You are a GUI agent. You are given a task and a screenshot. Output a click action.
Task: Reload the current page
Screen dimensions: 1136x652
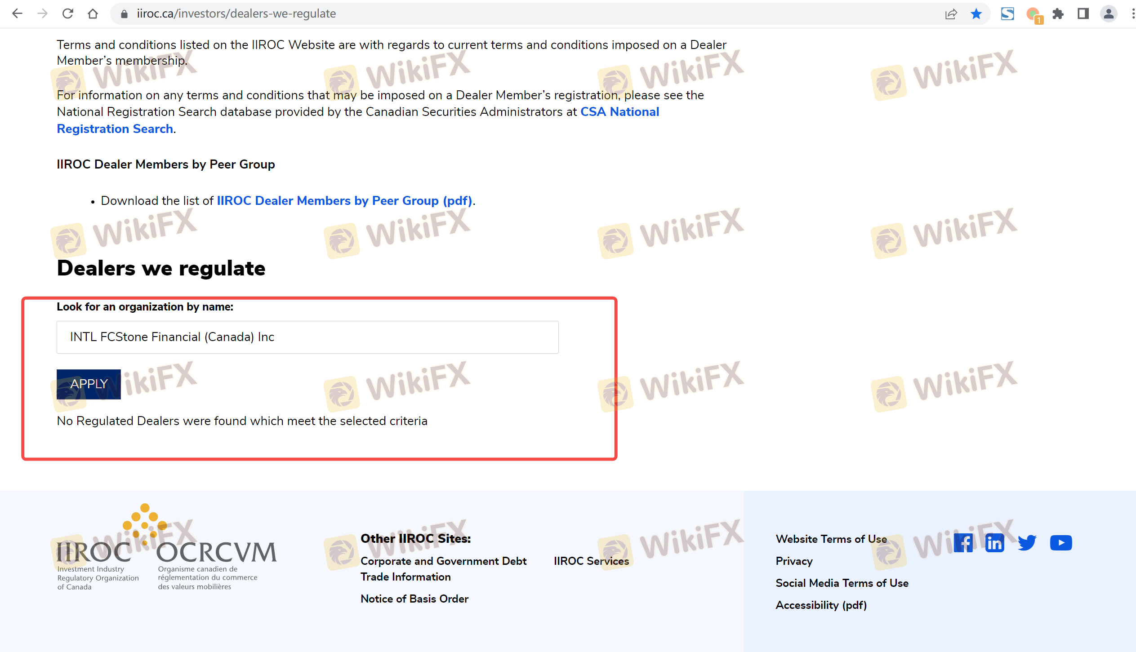click(x=67, y=13)
